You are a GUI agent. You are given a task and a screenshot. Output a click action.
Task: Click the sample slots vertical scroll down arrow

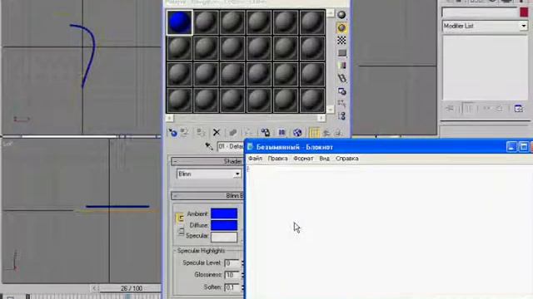pyautogui.click(x=330, y=109)
